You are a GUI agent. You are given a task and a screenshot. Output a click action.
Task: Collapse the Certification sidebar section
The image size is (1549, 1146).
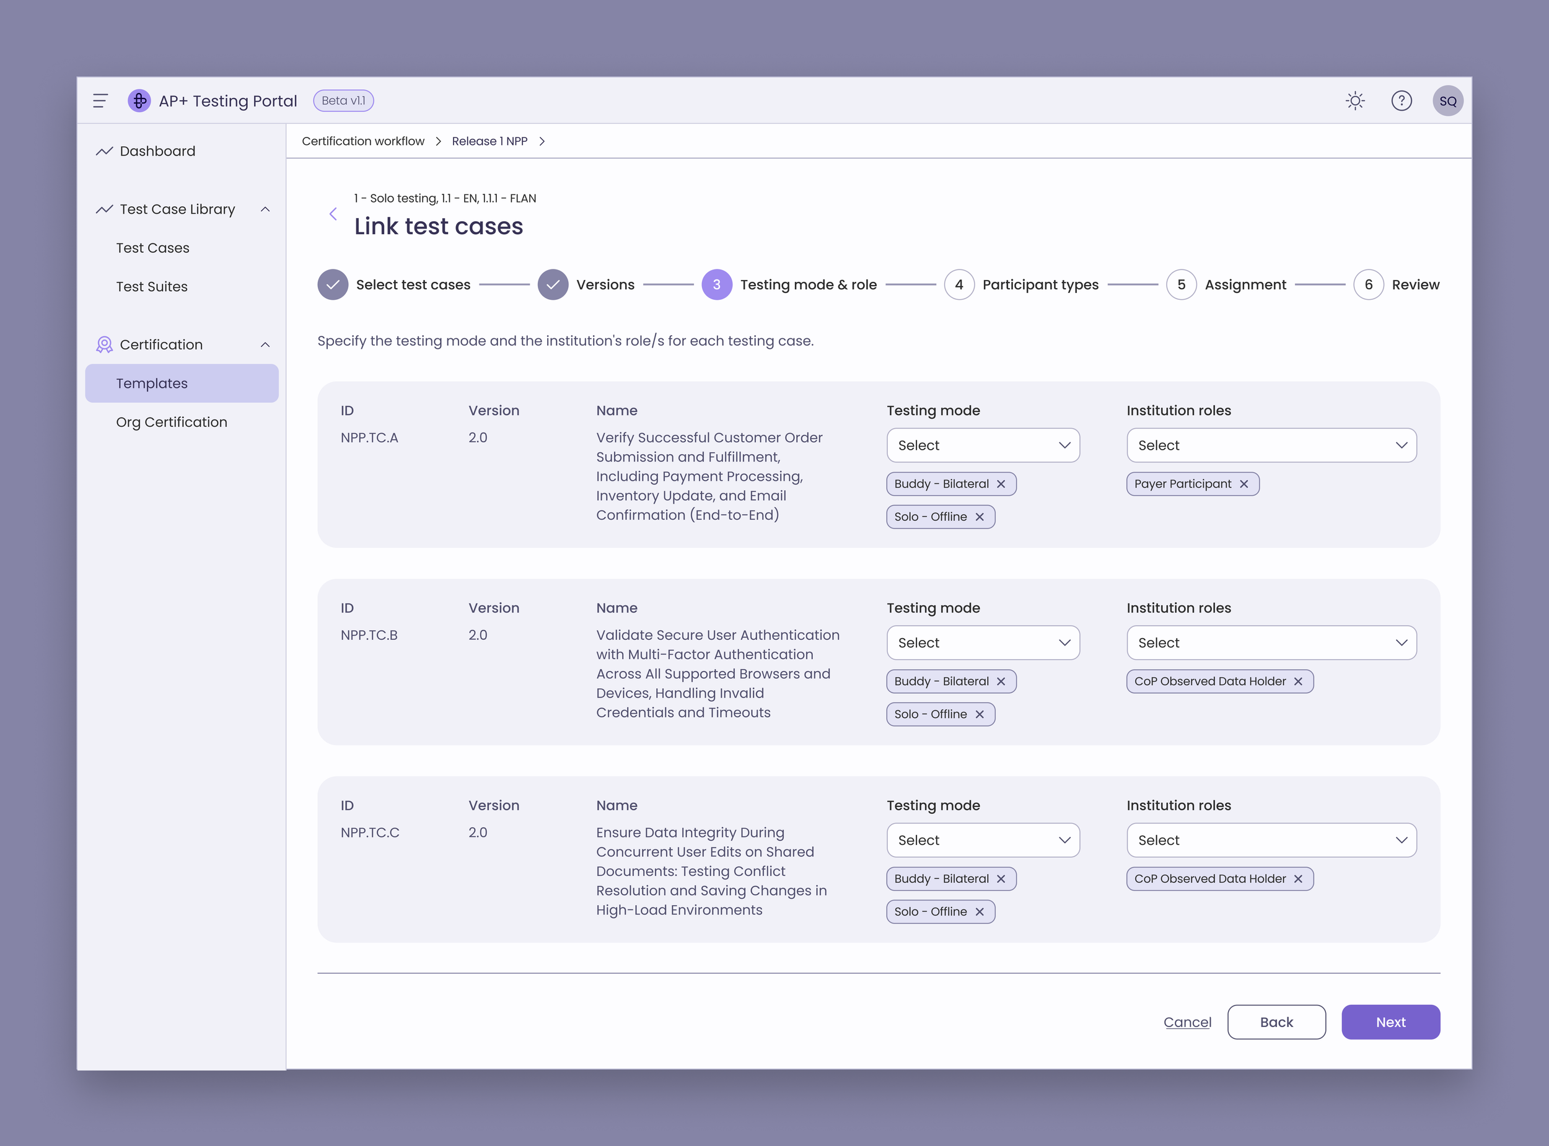265,345
